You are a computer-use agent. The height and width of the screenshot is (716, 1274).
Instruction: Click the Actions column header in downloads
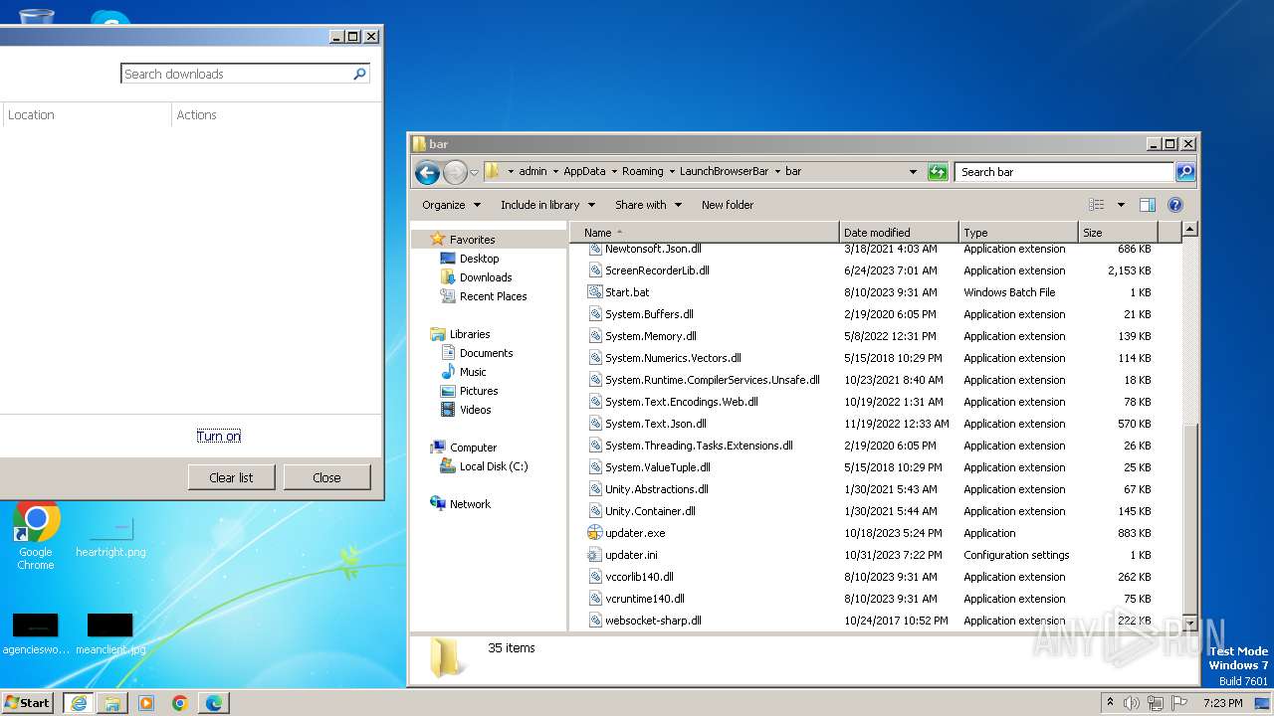pos(196,115)
